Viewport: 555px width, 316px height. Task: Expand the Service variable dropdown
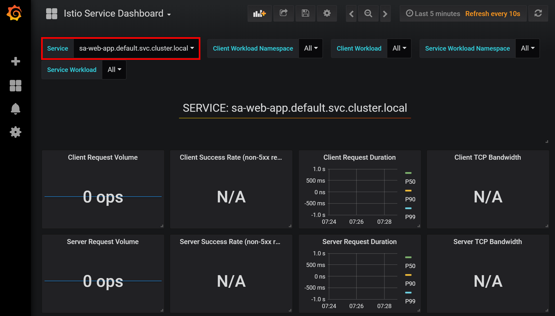click(x=136, y=48)
